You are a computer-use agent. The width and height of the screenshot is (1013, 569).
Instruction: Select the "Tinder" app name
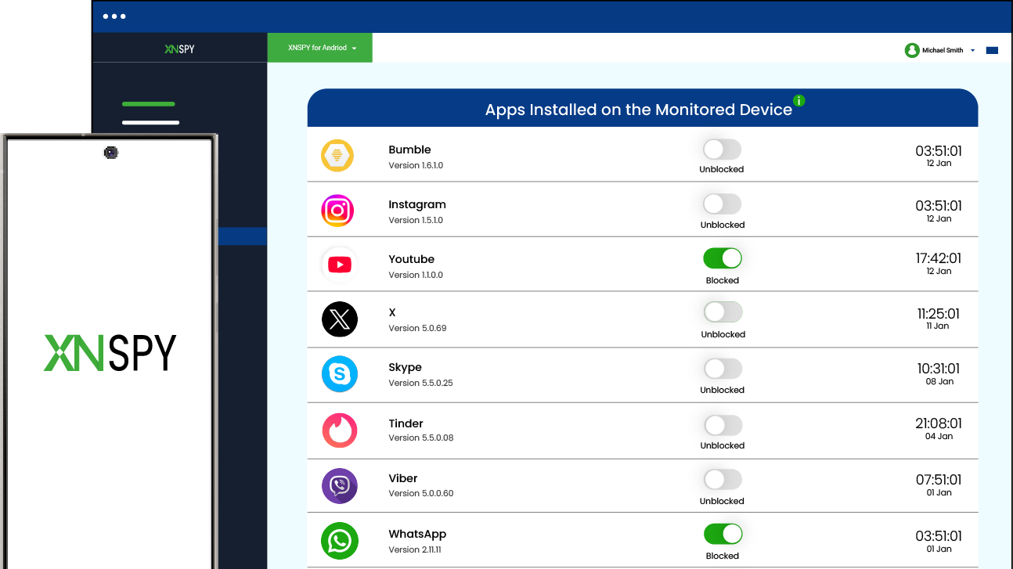point(406,423)
